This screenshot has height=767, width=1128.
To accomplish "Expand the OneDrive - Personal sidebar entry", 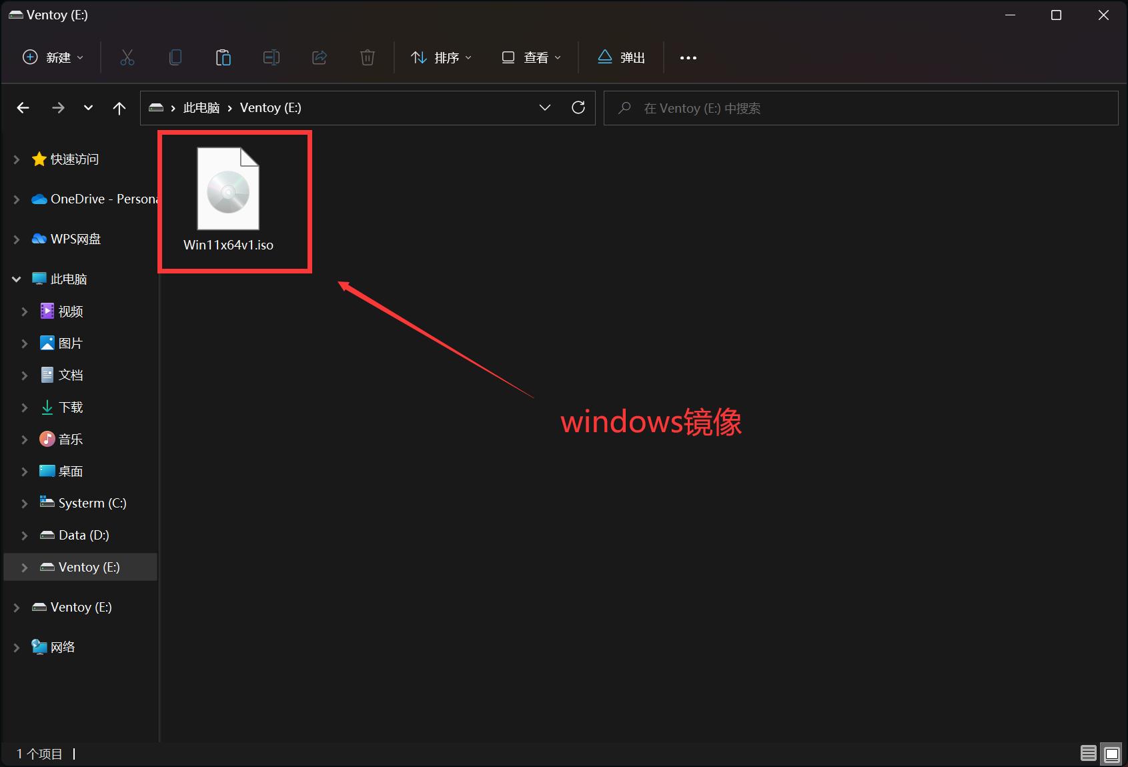I will click(15, 199).
